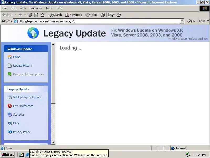The width and height of the screenshot is (210, 158).
Task: Click the page icon in address bar
Action: (x=16, y=21)
